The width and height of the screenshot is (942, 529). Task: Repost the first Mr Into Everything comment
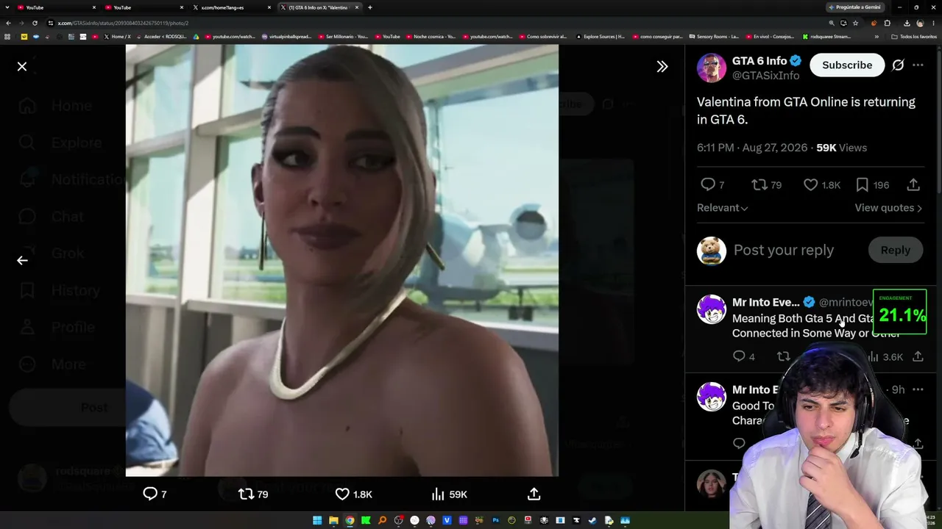coord(783,356)
